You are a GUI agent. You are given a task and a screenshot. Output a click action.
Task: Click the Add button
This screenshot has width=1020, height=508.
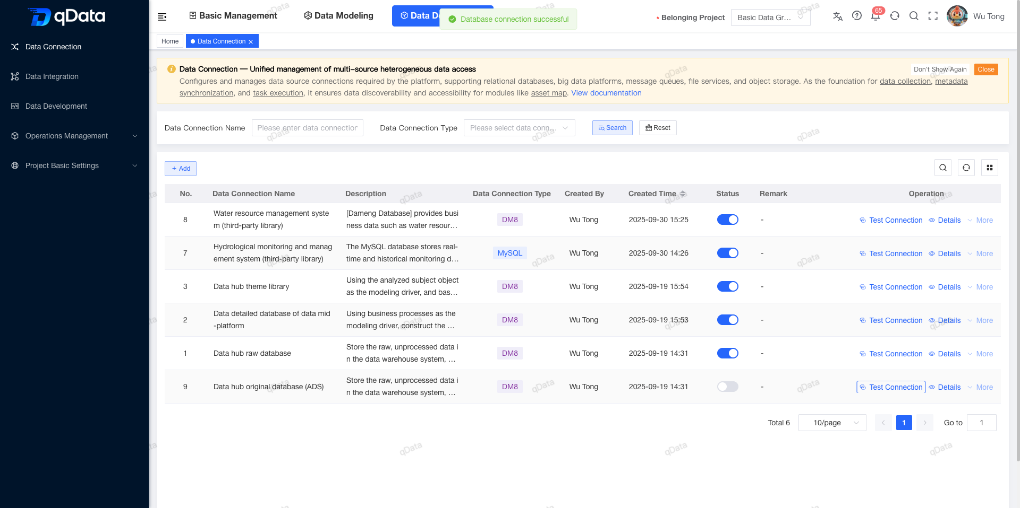(x=181, y=169)
